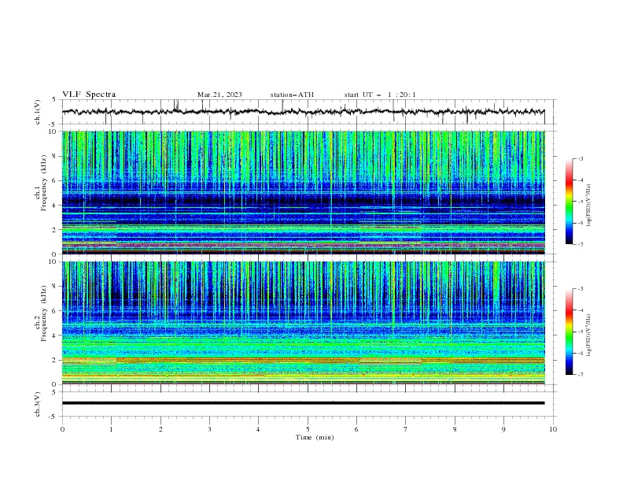This screenshot has height=482, width=623.
Task: Click the ch.2 colorbar log(PSD) label
Action: coord(589,336)
